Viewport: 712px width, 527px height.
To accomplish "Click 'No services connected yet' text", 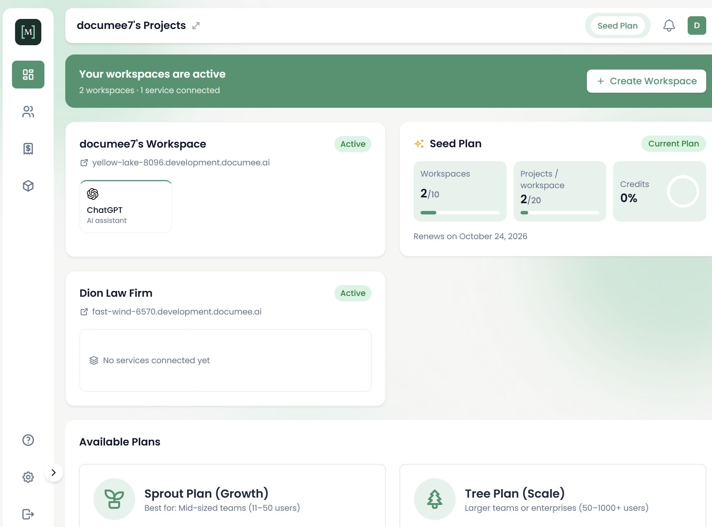I will [156, 360].
